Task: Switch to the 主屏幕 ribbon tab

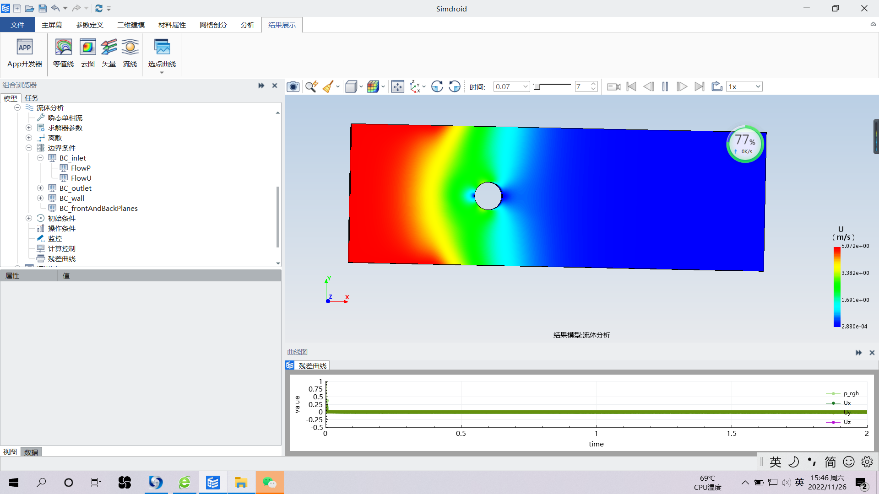Action: pyautogui.click(x=52, y=25)
